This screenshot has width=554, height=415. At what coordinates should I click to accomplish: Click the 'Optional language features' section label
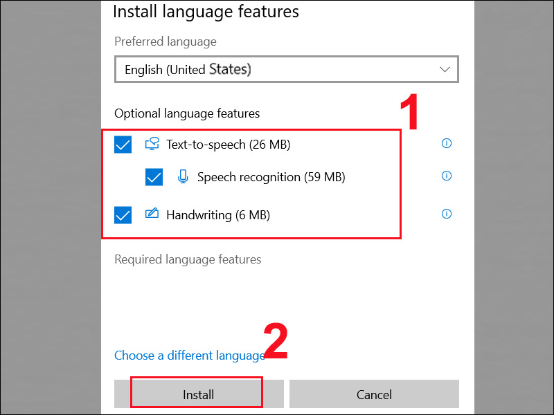pos(187,113)
